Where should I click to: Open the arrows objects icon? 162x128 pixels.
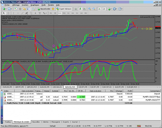coord(44,13)
